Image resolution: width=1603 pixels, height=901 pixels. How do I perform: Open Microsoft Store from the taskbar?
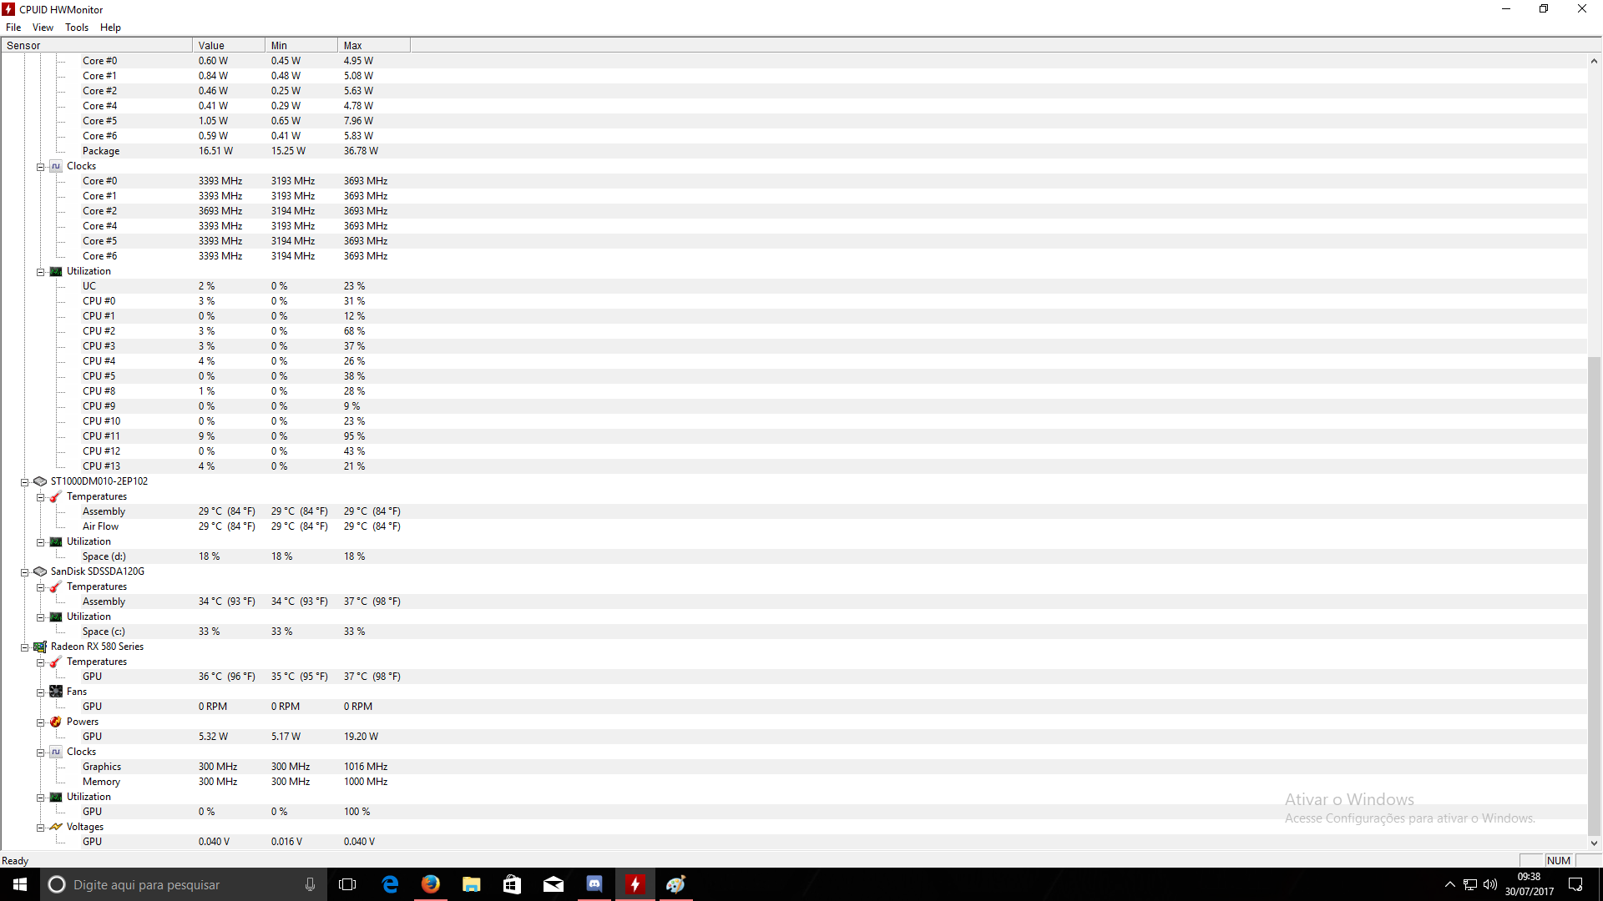point(513,884)
